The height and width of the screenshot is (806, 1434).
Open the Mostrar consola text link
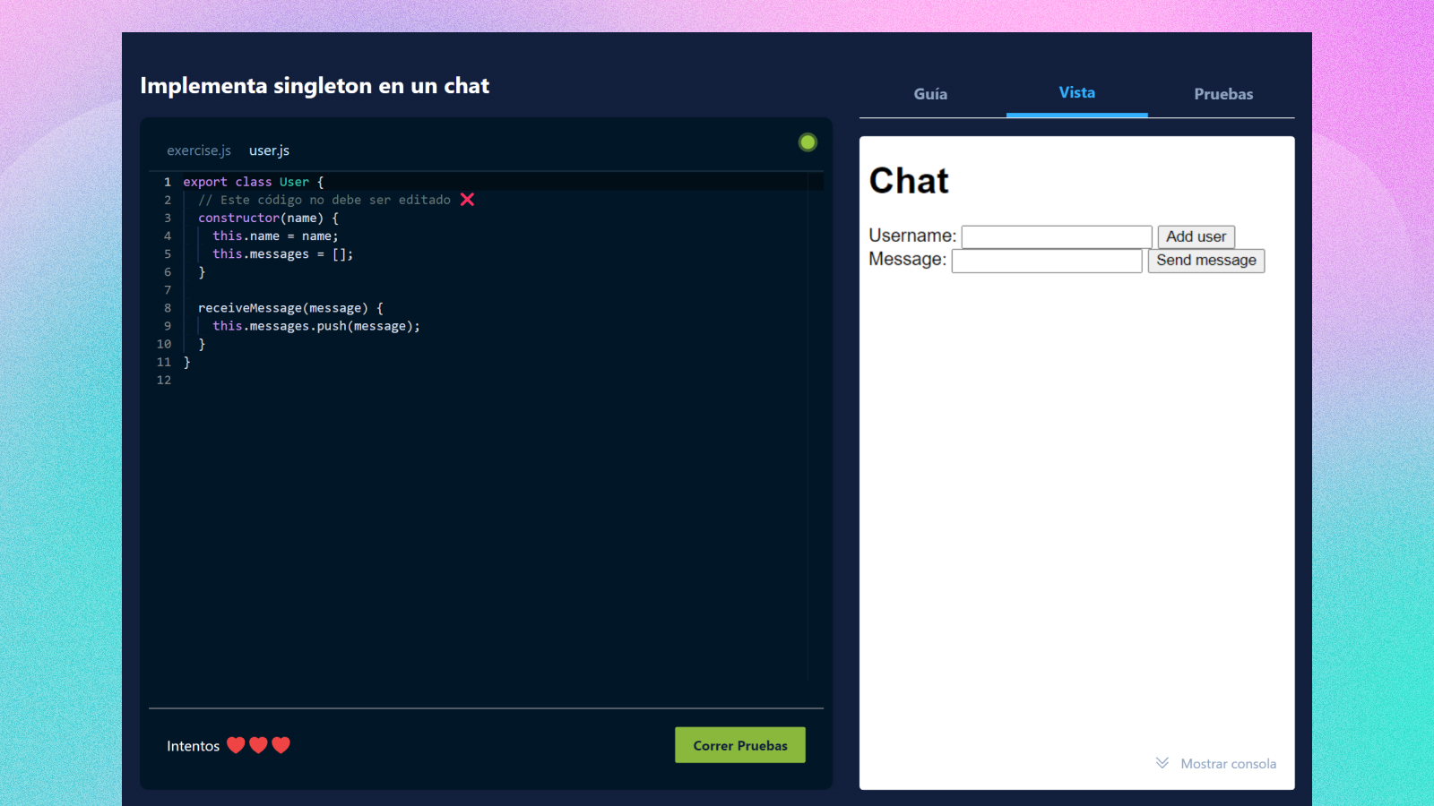(x=1228, y=764)
